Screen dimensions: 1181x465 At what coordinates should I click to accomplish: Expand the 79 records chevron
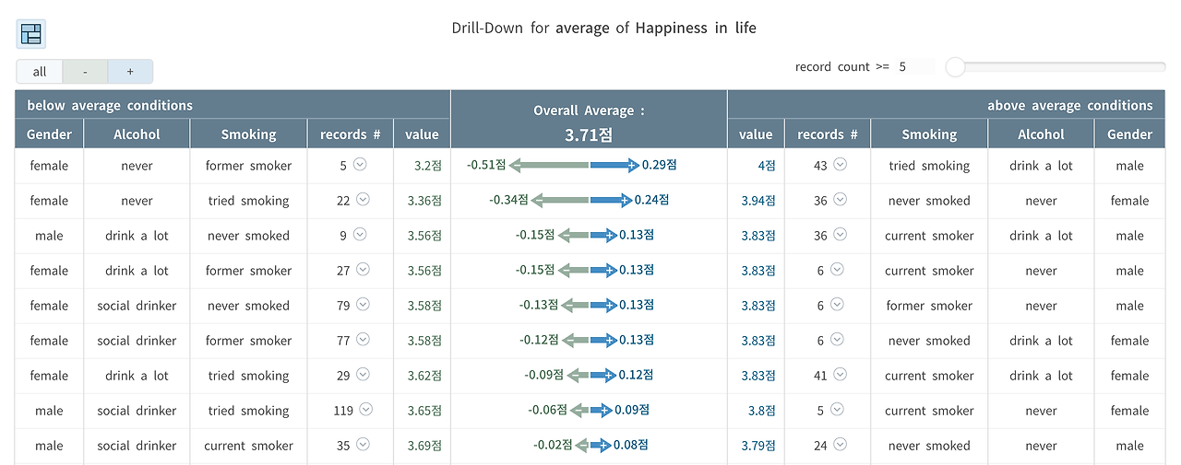click(x=364, y=305)
